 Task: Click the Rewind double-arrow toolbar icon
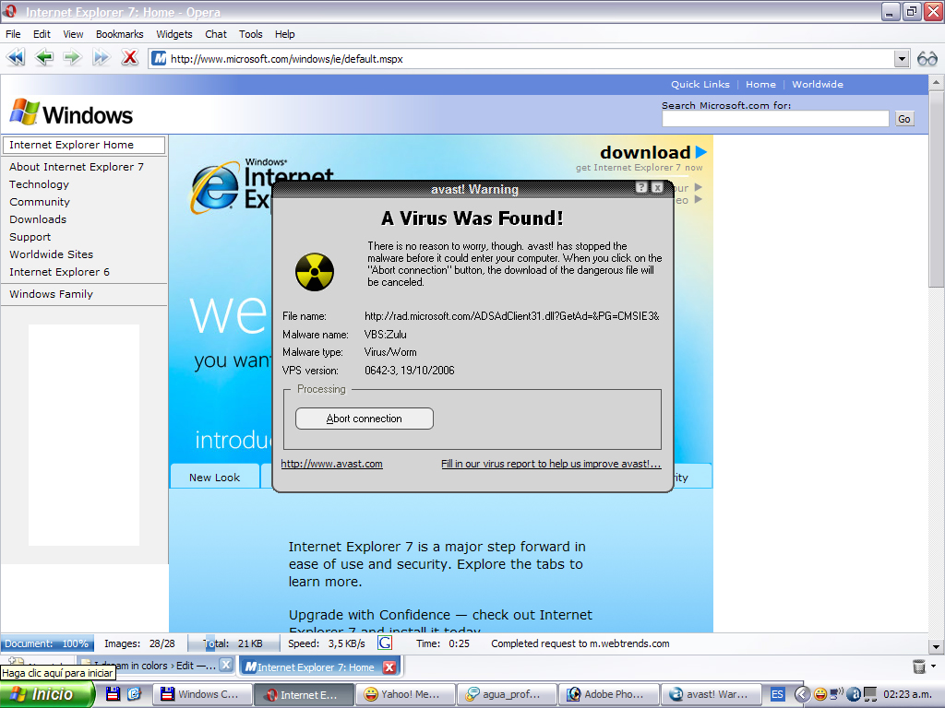(x=16, y=58)
